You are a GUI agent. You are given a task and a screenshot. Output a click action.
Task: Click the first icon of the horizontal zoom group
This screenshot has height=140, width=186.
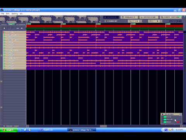[130, 21]
